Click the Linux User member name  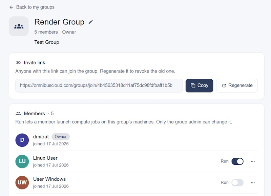coord(45,158)
